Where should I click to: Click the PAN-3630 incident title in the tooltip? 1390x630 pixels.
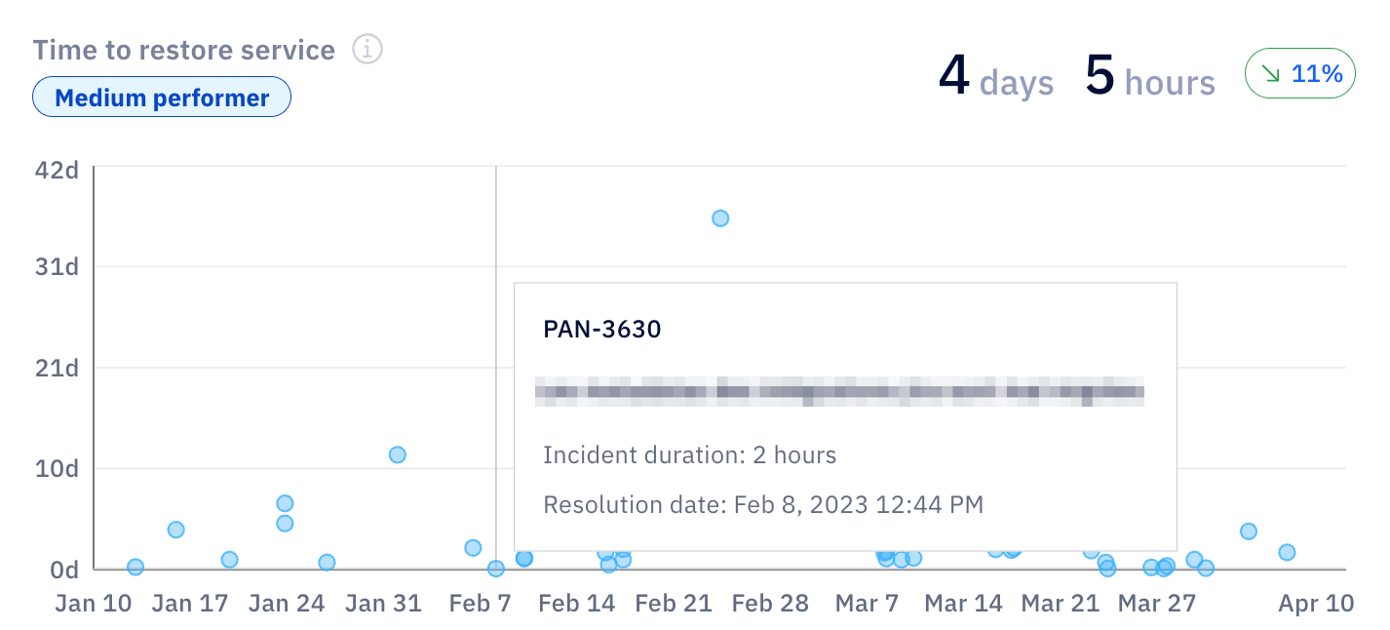click(x=601, y=329)
